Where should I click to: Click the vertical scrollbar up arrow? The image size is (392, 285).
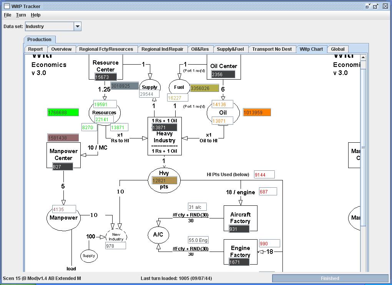tap(363, 57)
